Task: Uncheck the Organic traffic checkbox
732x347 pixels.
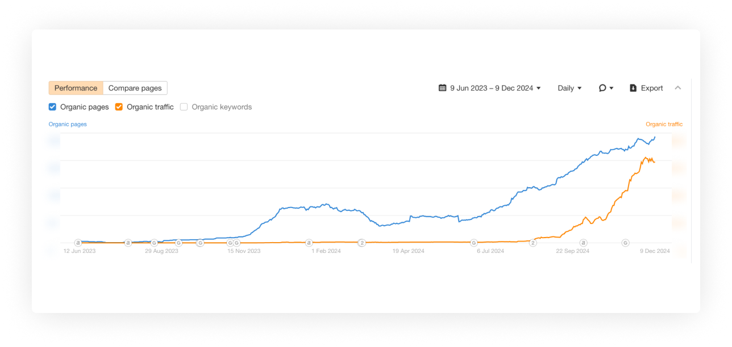Action: tap(119, 107)
